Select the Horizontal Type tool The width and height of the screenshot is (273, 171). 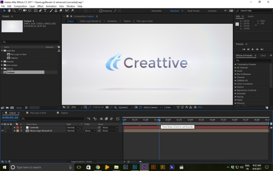coord(45,10)
